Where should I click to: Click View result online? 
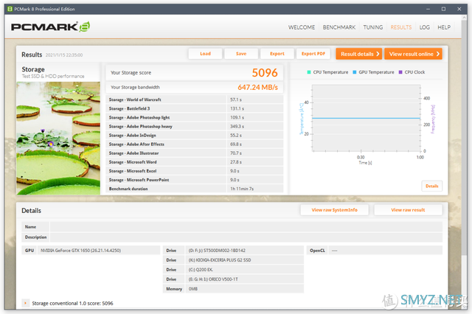413,54
